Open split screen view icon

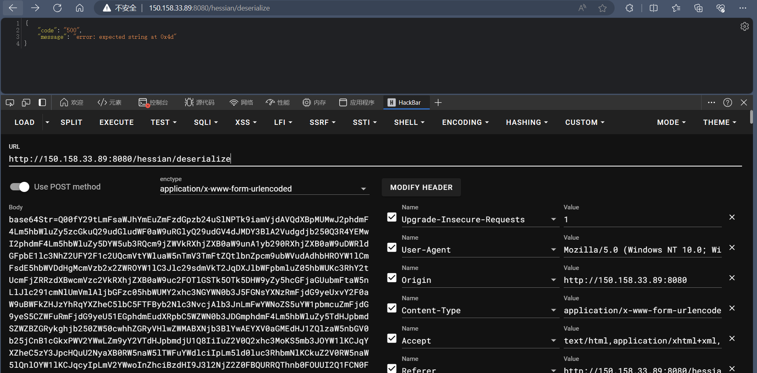[653, 8]
